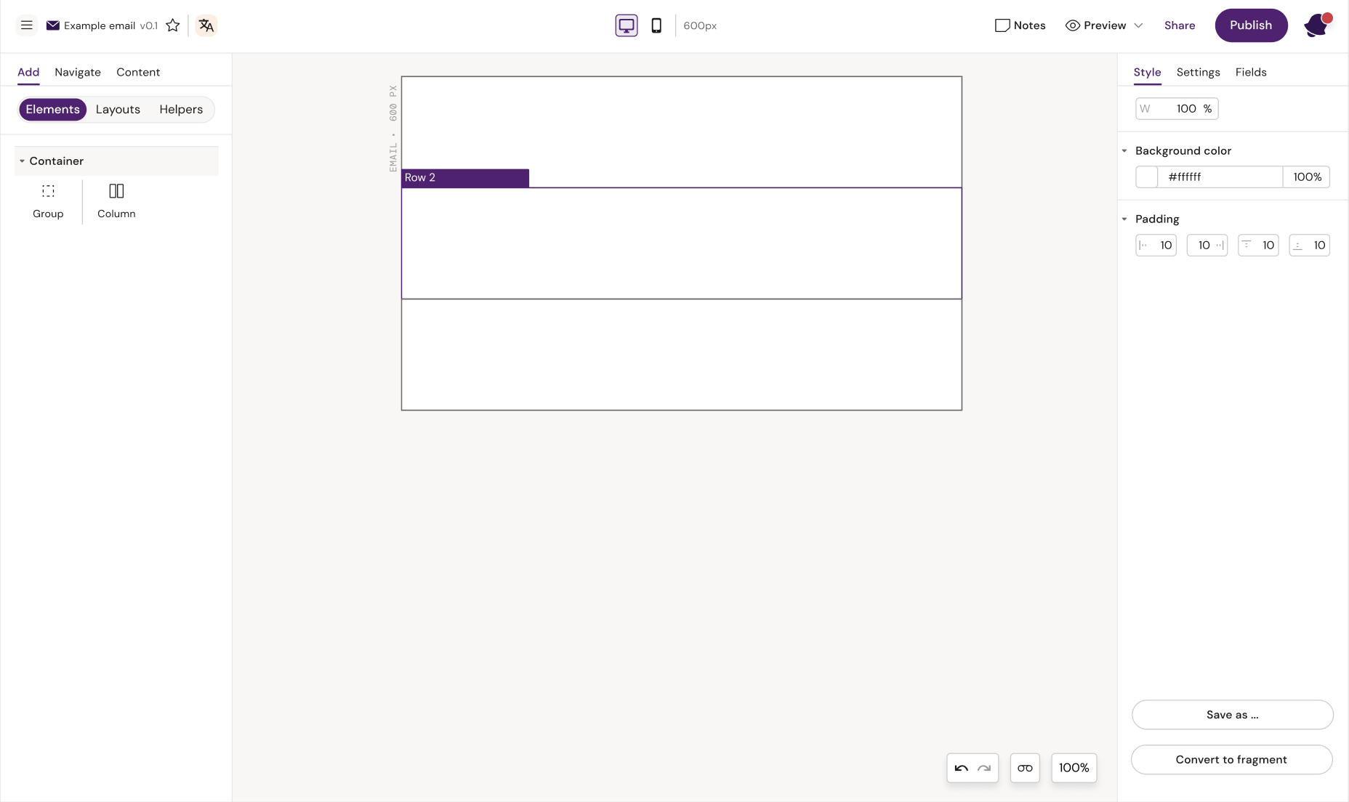Viewport: 1349px width, 802px height.
Task: Open the translation settings
Action: pos(206,25)
